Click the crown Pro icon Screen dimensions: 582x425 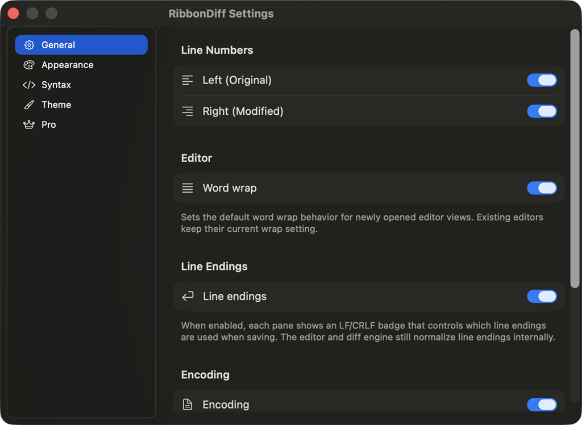[x=29, y=124]
